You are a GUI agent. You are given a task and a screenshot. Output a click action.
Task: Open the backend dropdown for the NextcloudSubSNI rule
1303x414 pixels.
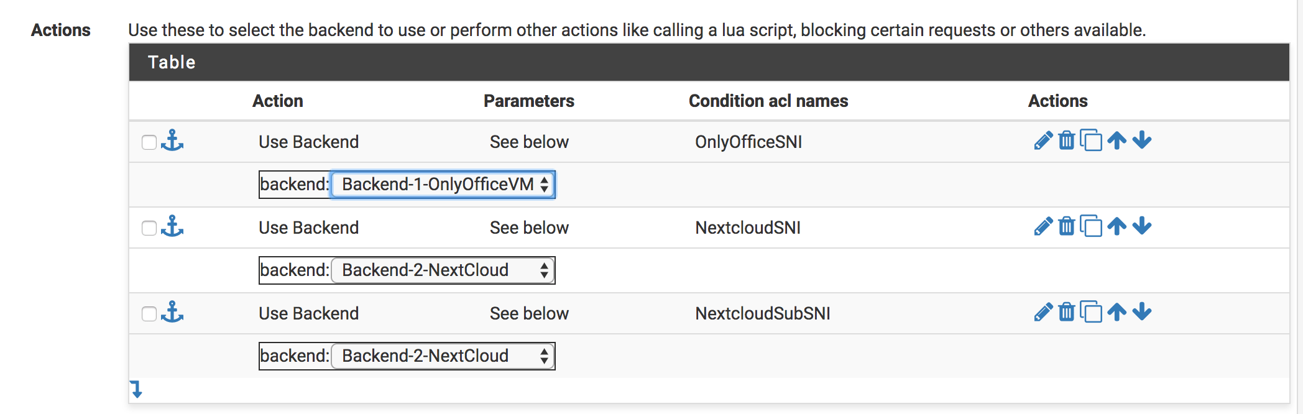click(x=442, y=356)
